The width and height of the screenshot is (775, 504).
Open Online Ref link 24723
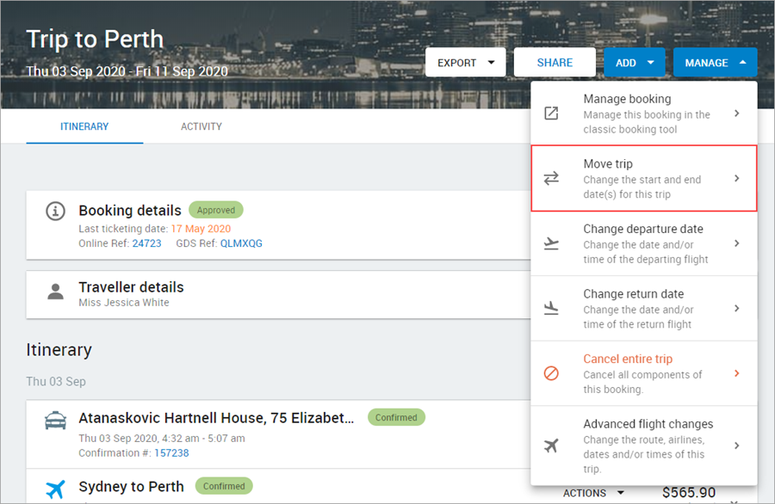(146, 243)
